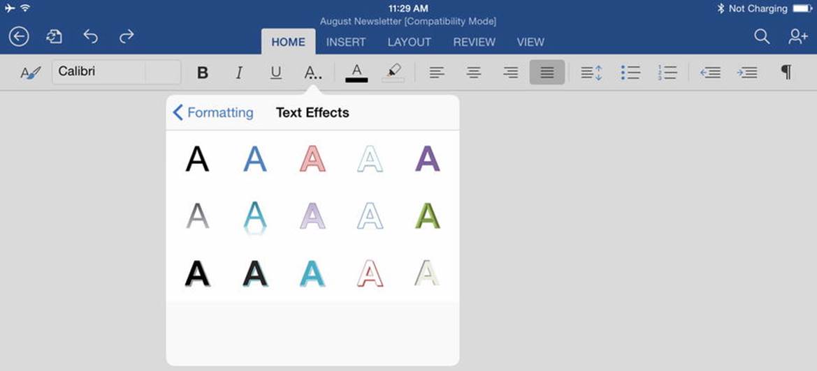Open the Search magnifier icon
The height and width of the screenshot is (371, 817).
click(x=762, y=36)
